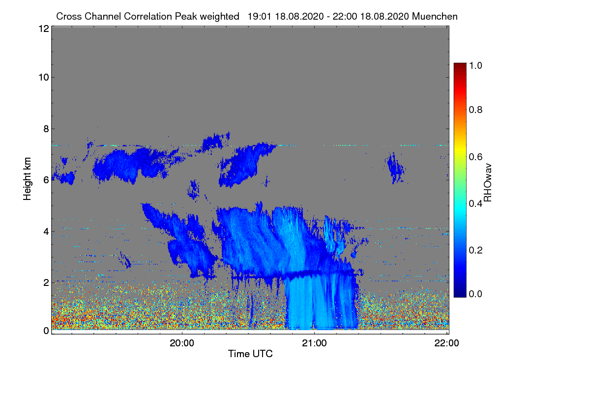Click the 'Height km' axis label

[x=28, y=178]
